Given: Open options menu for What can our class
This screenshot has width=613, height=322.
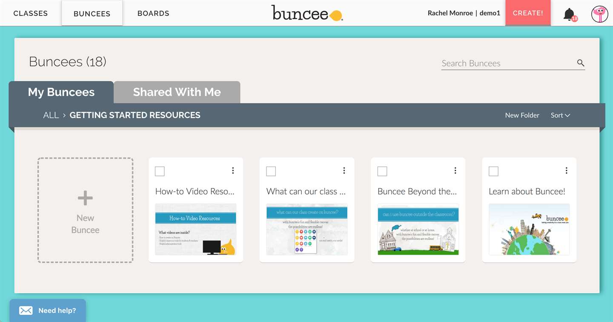Looking at the screenshot, I should [344, 170].
